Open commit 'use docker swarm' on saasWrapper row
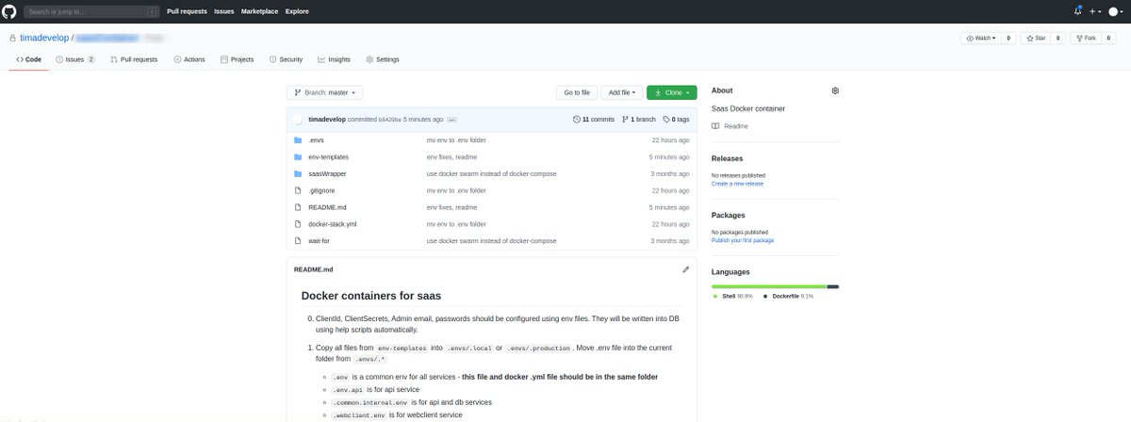1131x422 pixels. [491, 173]
